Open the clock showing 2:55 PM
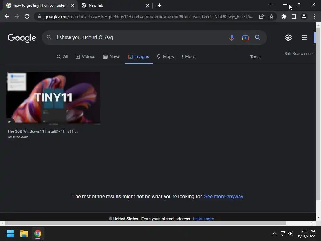The height and width of the screenshot is (241, 321). click(x=307, y=233)
